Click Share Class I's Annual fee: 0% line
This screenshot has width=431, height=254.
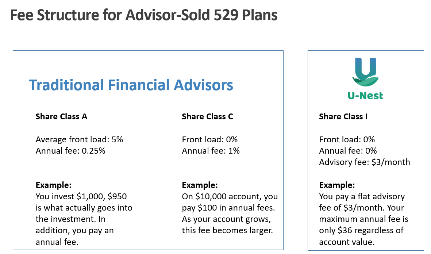coord(348,151)
